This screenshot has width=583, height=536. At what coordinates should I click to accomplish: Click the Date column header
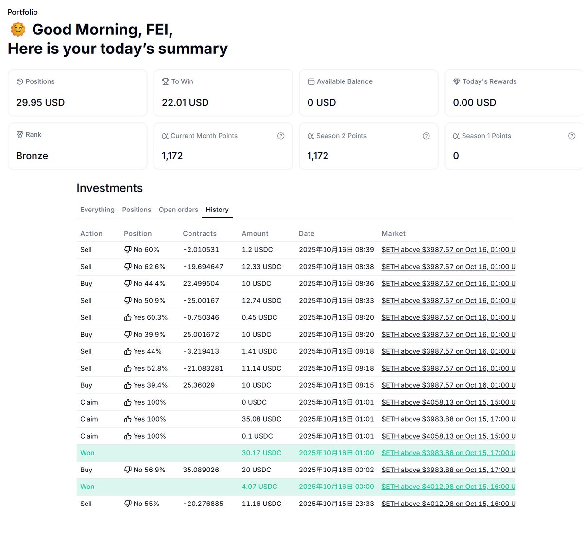307,234
